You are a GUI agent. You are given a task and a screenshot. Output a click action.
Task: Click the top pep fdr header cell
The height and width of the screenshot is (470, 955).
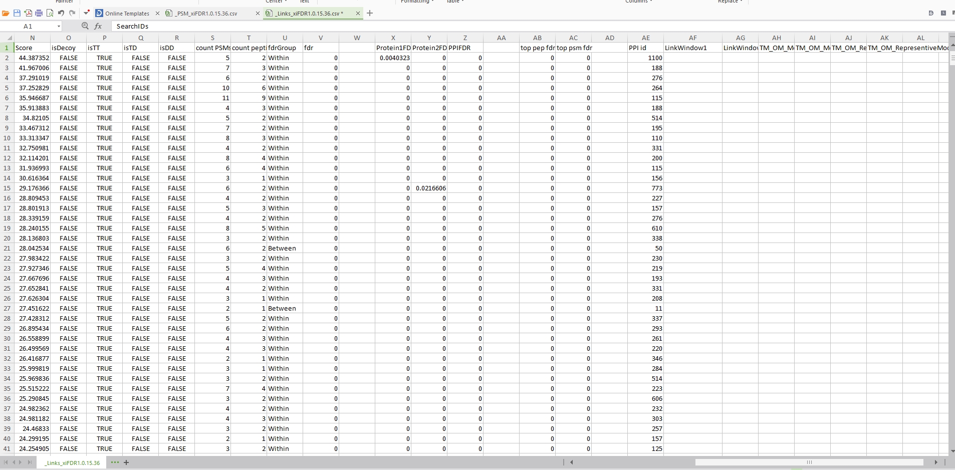[537, 48]
